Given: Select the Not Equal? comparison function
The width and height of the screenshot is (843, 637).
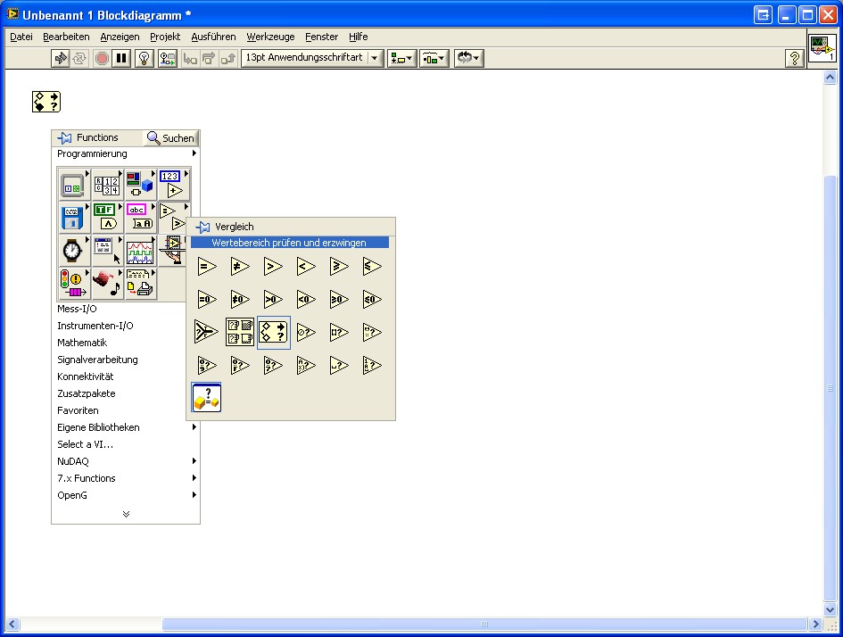Looking at the screenshot, I should [240, 267].
